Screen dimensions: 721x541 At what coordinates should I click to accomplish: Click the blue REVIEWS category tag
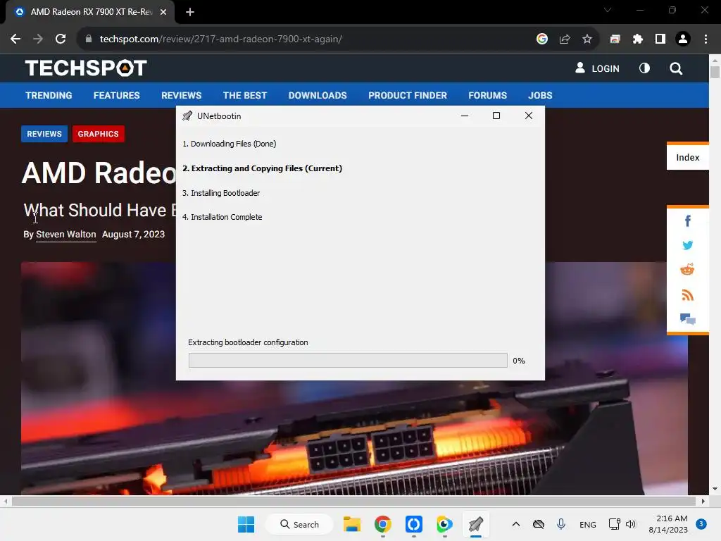tap(44, 134)
